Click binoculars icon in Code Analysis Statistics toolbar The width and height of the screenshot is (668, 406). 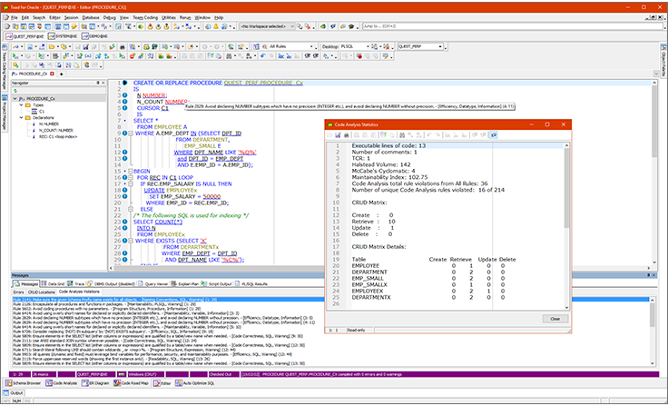[402, 135]
